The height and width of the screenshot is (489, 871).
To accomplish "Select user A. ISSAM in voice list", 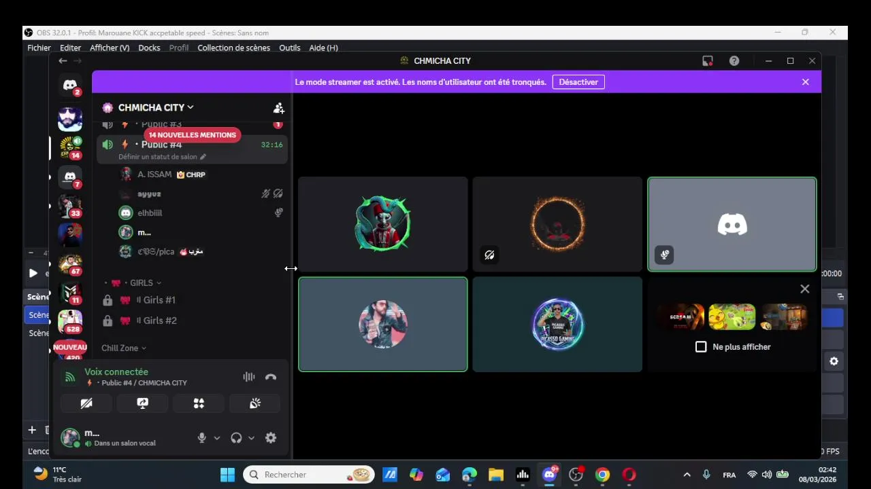I will [x=201, y=175].
